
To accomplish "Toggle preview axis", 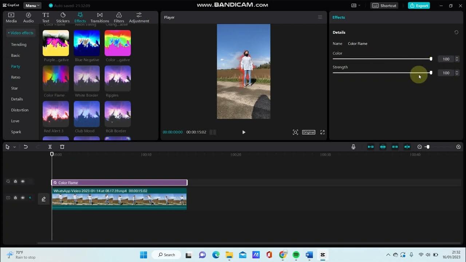I will [x=407, y=147].
